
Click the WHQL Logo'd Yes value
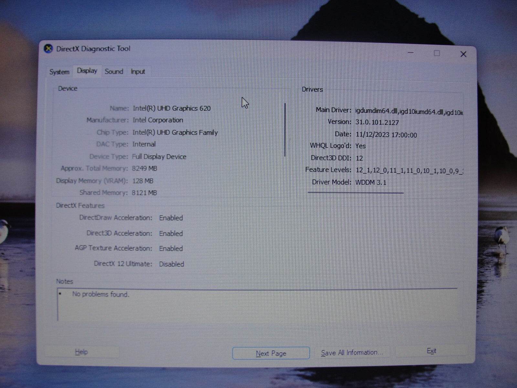pos(360,146)
